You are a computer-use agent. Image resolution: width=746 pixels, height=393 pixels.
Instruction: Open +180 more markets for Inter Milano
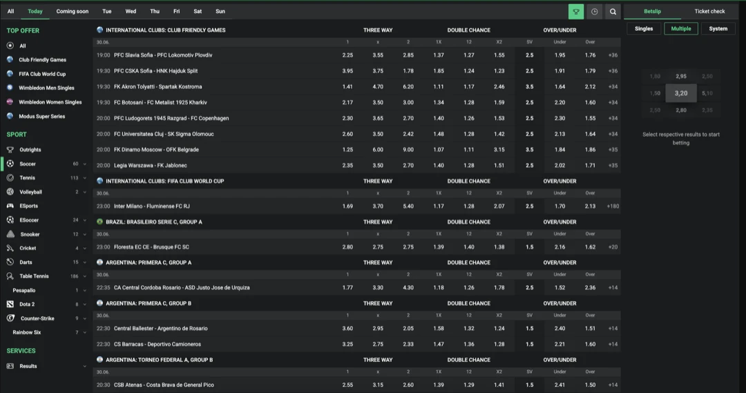[x=613, y=206]
